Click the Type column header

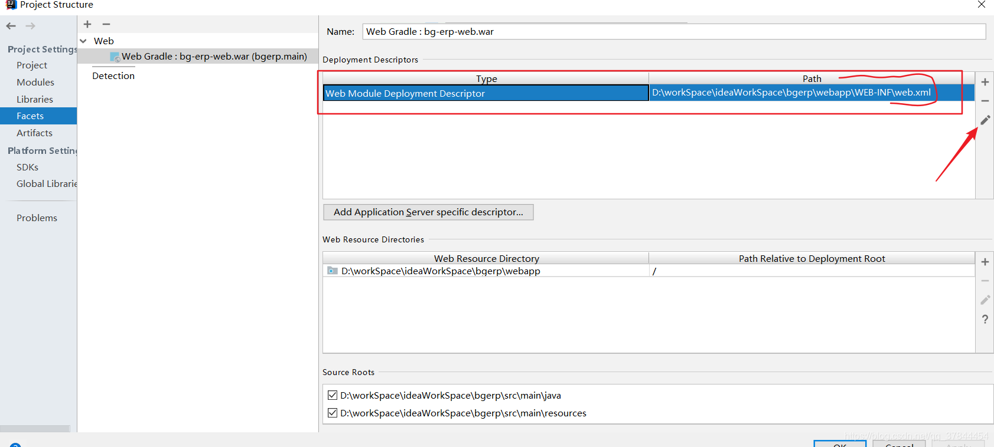coord(486,78)
